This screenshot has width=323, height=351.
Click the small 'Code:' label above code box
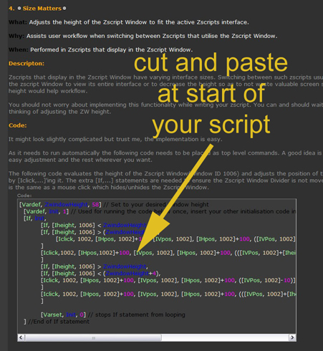coord(24,196)
